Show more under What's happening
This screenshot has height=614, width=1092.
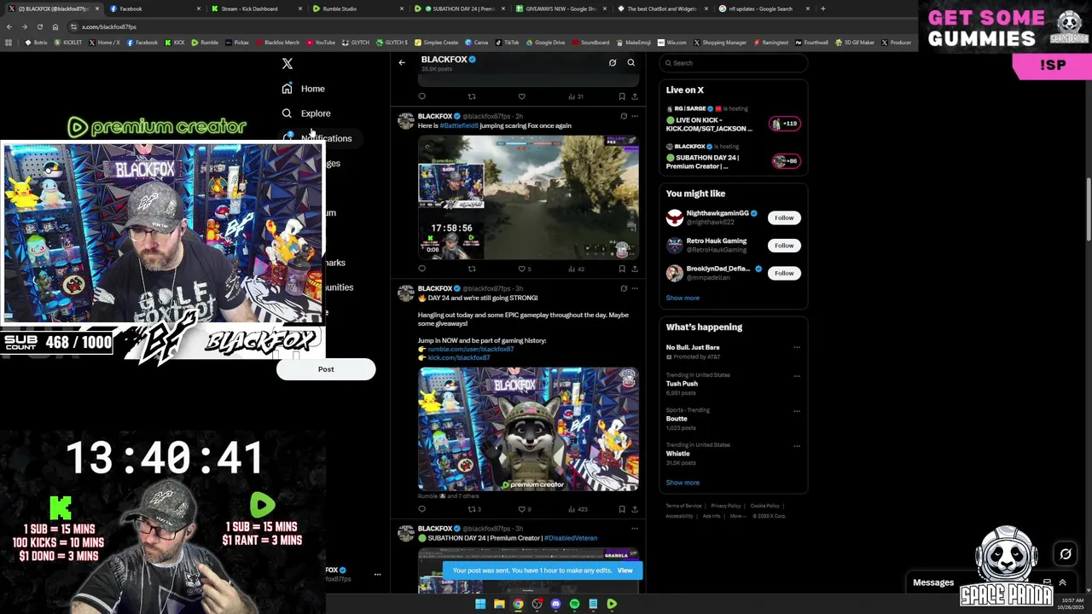682,483
